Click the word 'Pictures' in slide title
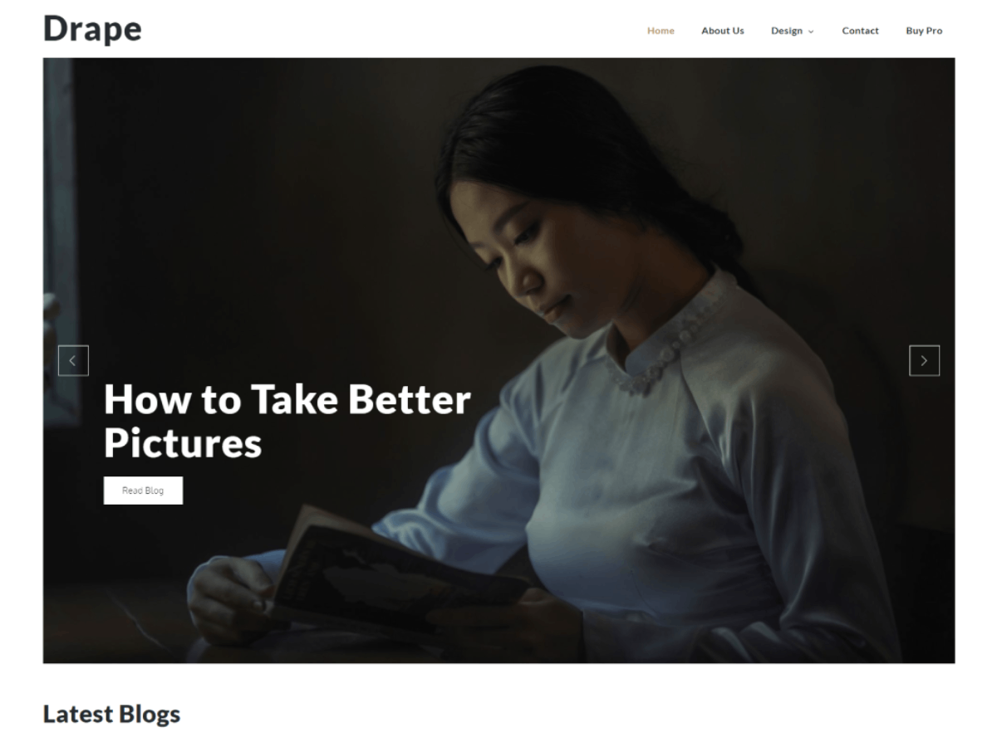Viewport: 997px width, 747px height. 183,443
